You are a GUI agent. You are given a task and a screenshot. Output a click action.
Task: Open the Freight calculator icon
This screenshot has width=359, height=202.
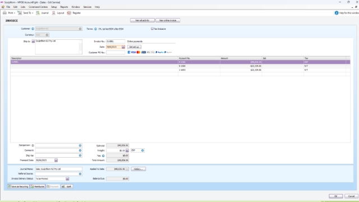[x=127, y=151]
